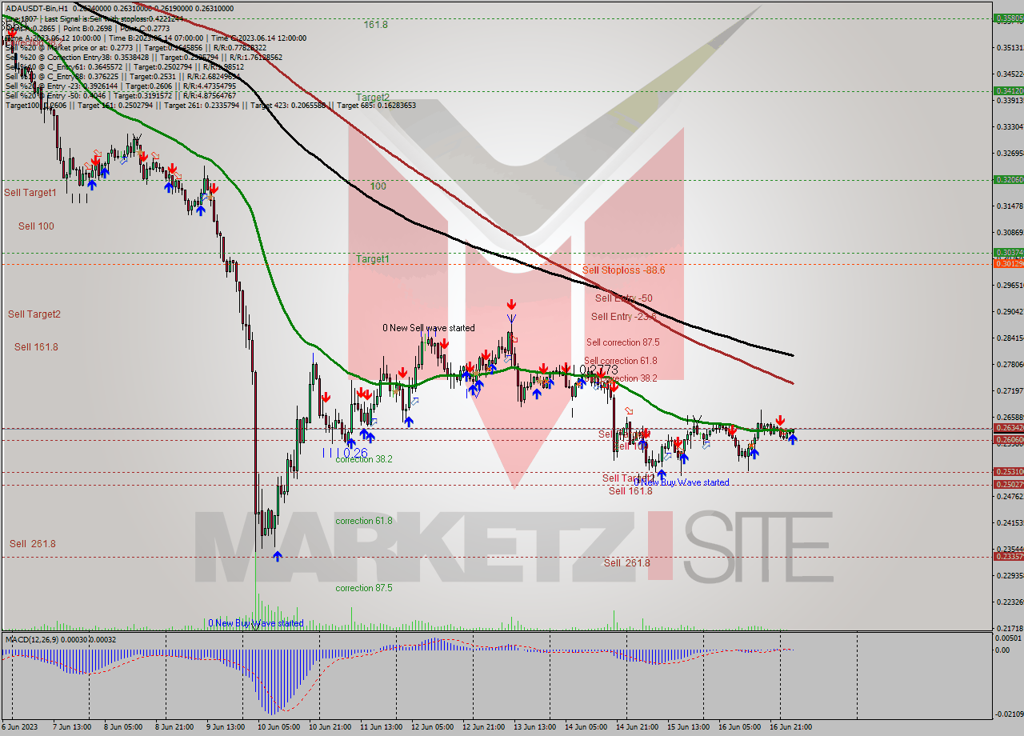Click the '9 Jun 13:00' time label
Image resolution: width=1024 pixels, height=736 pixels.
(224, 727)
